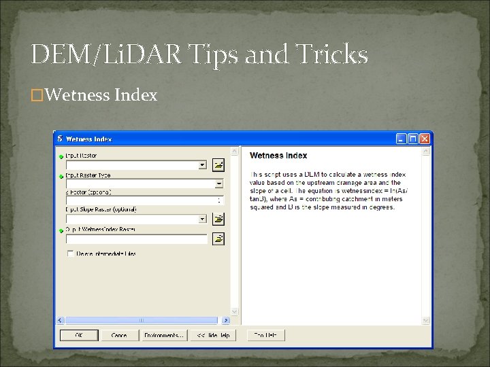Open the Input Raster dropdown

coord(203,164)
